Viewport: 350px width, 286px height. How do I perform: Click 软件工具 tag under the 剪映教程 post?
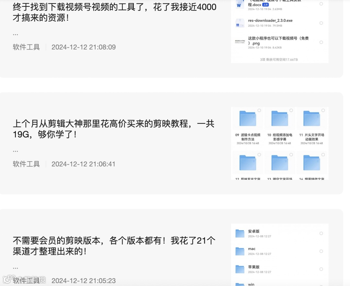point(26,164)
